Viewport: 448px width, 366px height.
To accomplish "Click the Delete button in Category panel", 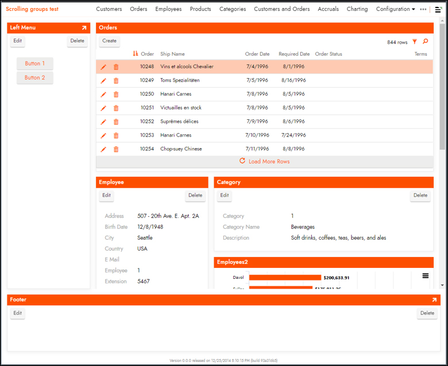I will 420,196.
